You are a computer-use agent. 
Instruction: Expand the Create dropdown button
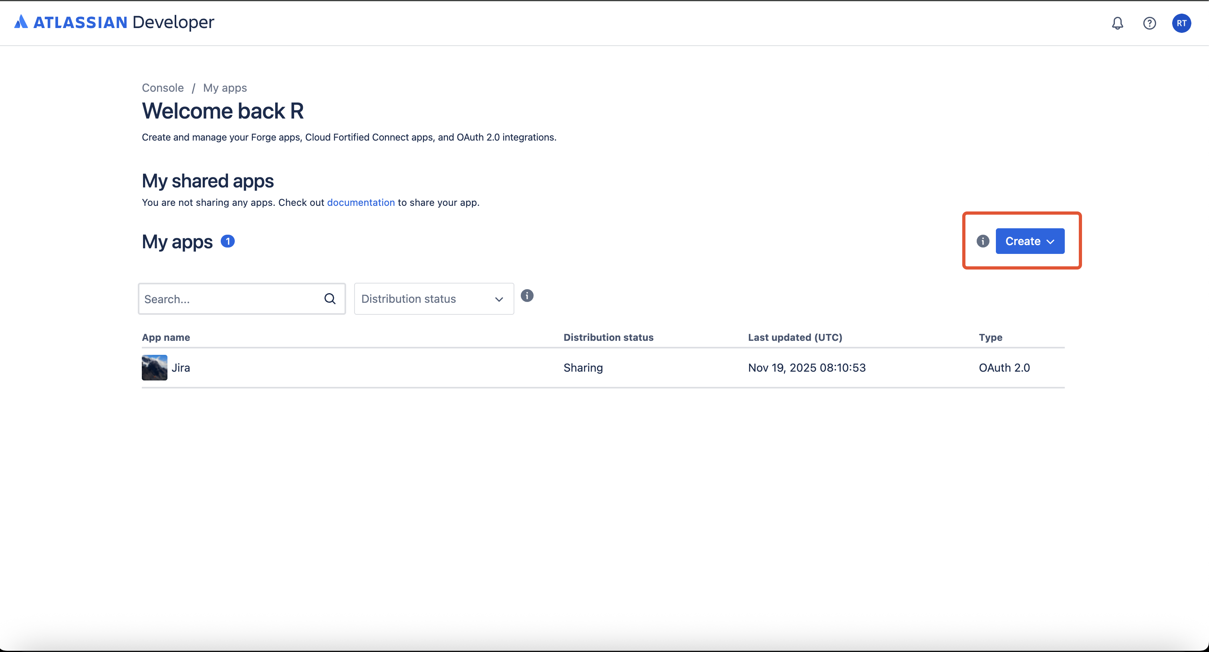coord(1030,241)
